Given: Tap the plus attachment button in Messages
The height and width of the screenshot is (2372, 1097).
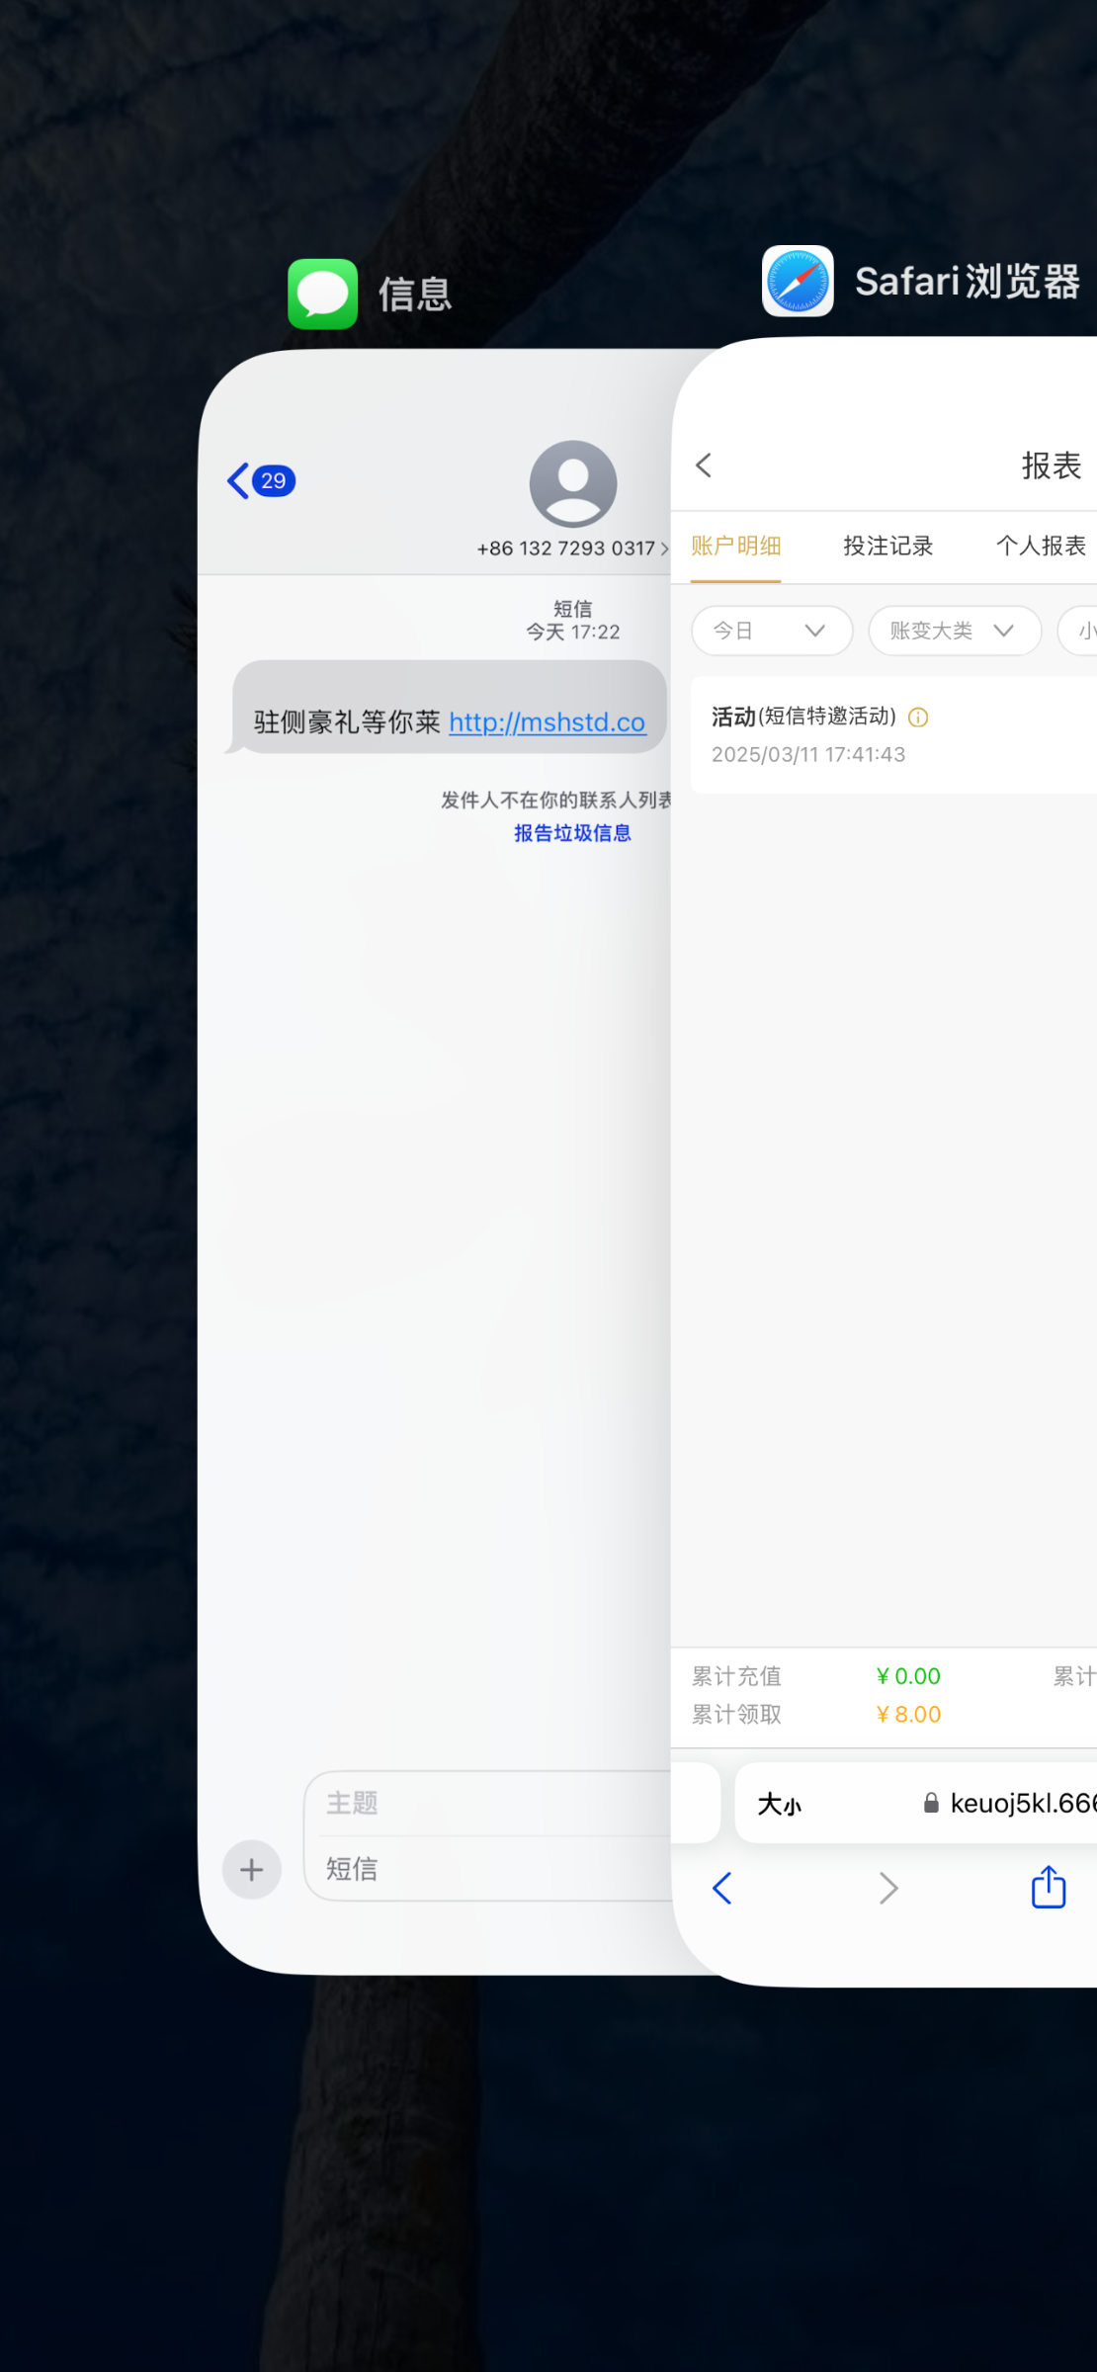Looking at the screenshot, I should (x=252, y=1869).
